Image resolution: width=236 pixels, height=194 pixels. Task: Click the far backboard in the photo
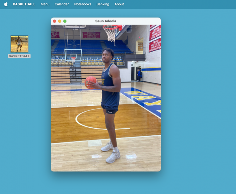[x=73, y=54]
